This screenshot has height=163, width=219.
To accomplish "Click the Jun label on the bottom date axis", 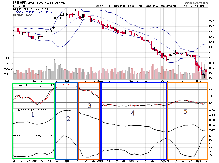I will click(x=35, y=161).
